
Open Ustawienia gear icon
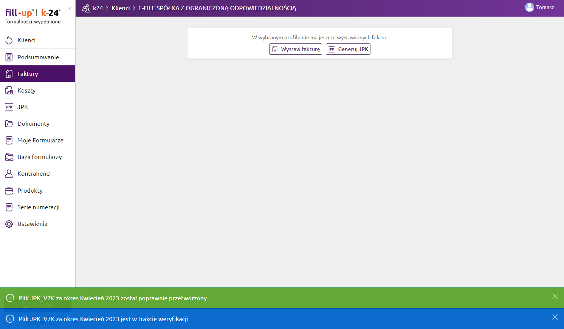9,224
